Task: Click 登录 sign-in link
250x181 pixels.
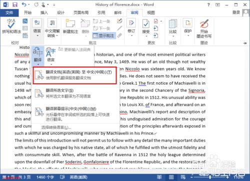Action: coord(236,12)
